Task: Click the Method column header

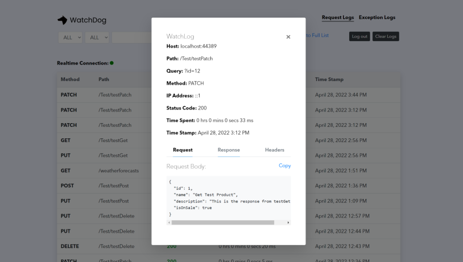Action: (x=70, y=79)
